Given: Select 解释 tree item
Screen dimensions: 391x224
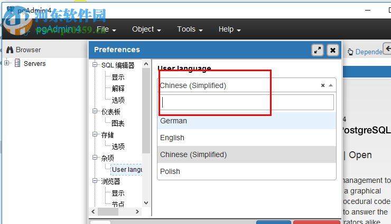Looking at the screenshot, I should pyautogui.click(x=118, y=89).
